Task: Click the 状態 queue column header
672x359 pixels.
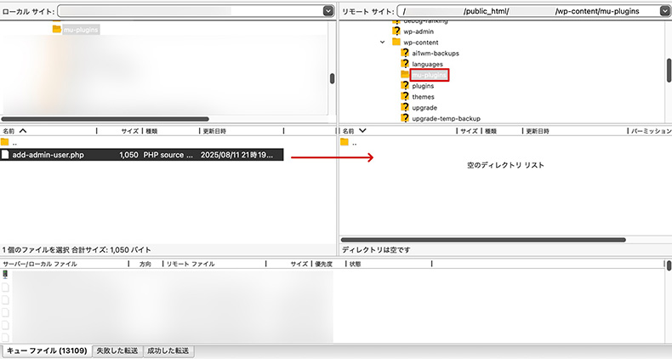Action: [x=388, y=264]
